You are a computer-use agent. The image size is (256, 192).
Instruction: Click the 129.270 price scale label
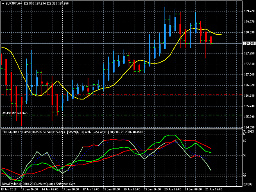click(x=249, y=22)
